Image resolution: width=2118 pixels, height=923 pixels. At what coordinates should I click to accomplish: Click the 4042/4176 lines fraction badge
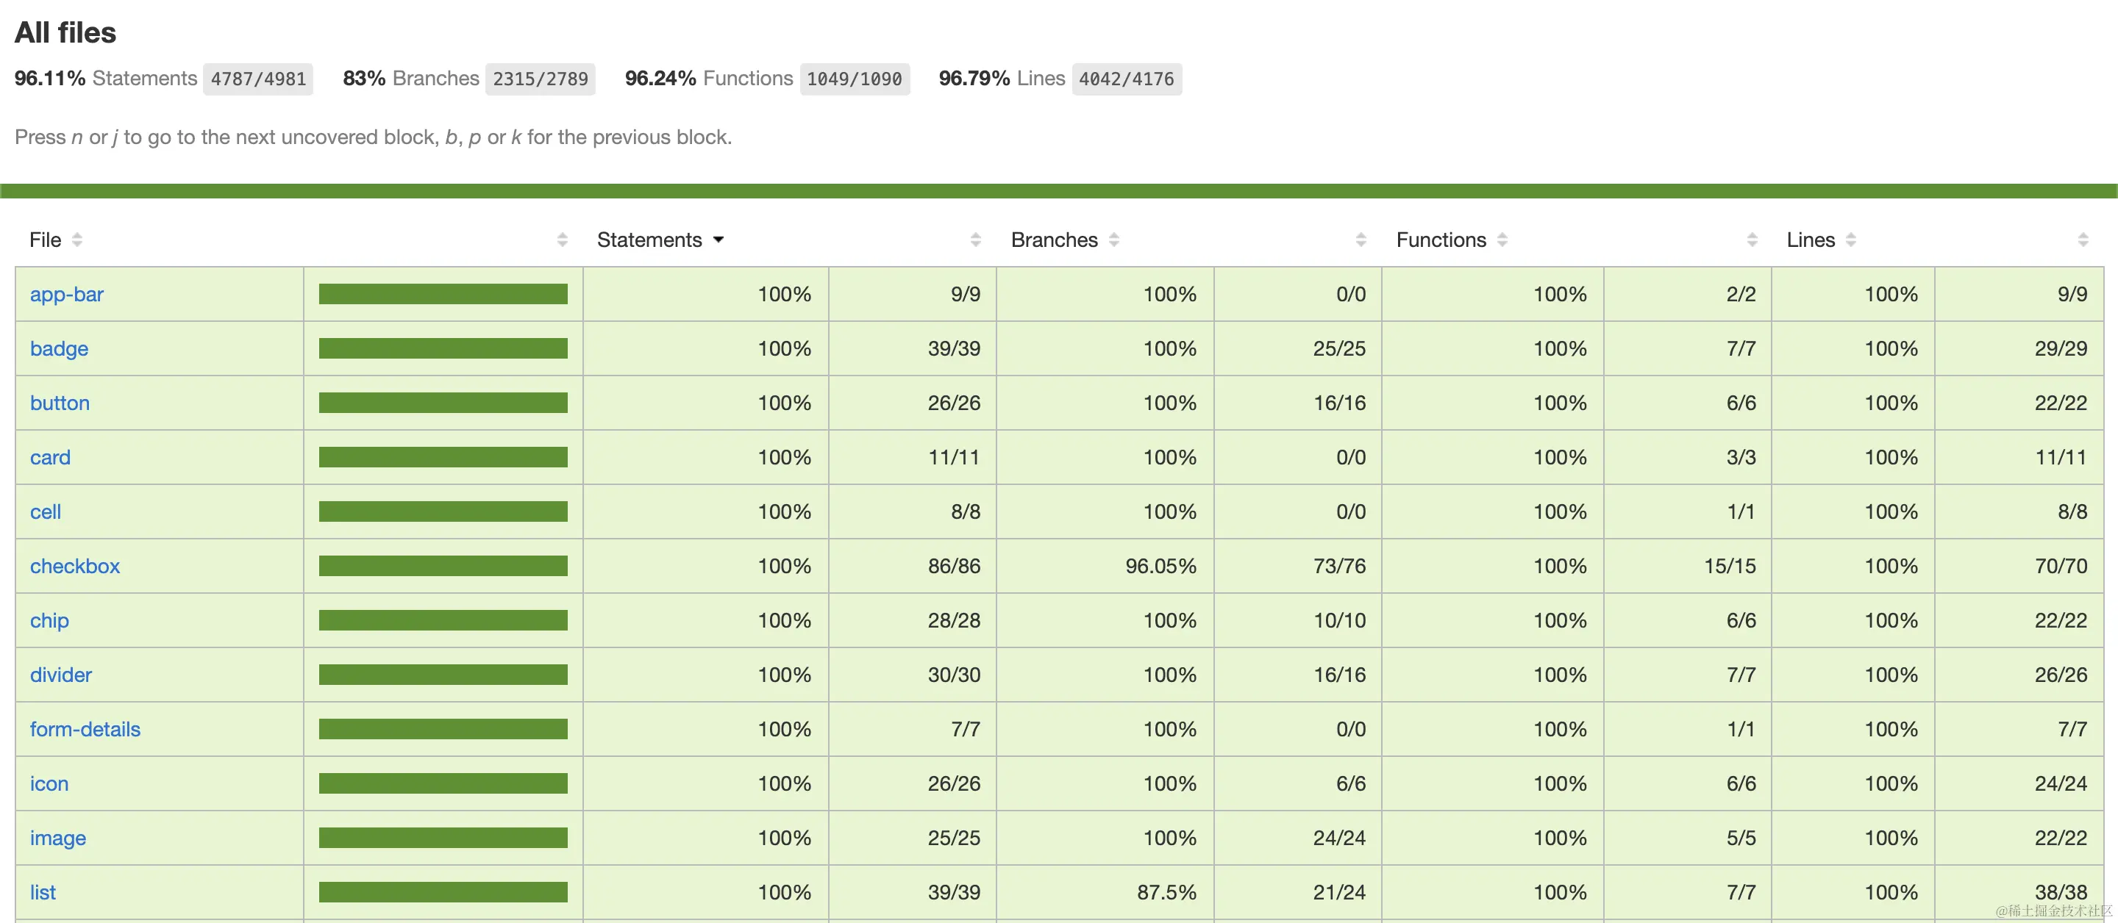click(x=1127, y=79)
